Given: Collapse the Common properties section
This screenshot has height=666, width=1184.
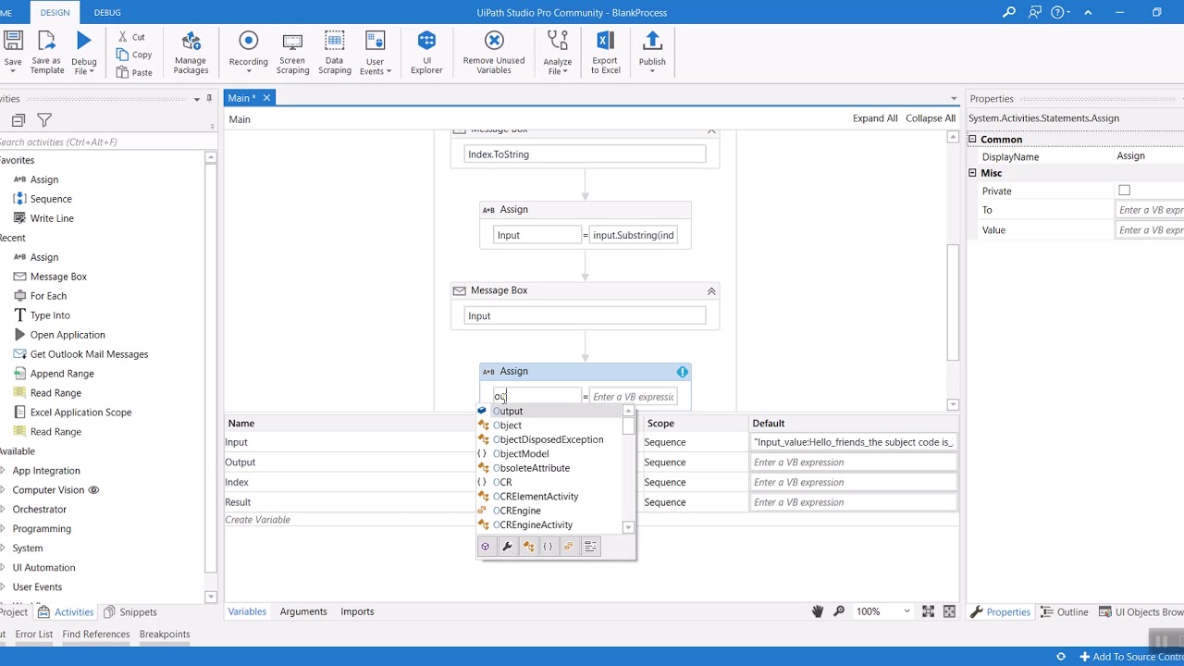Looking at the screenshot, I should coord(972,140).
